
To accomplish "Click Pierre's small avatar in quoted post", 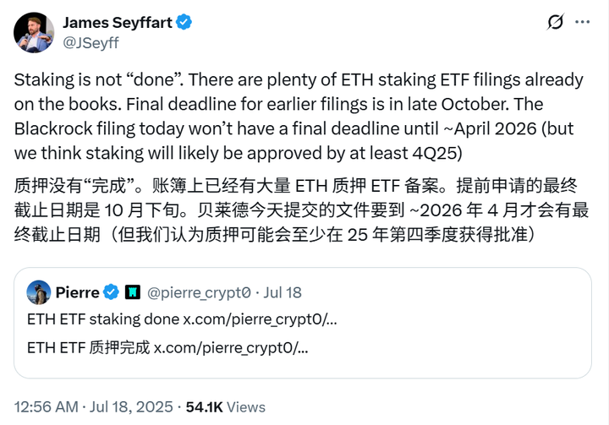I will 38,292.
